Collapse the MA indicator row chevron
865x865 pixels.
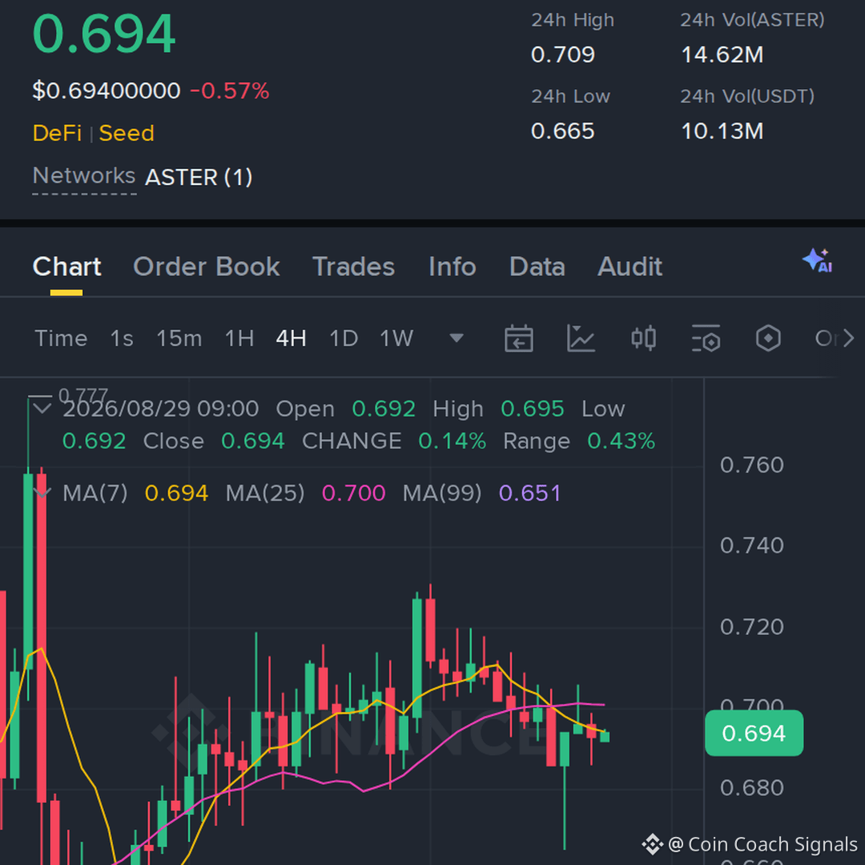coord(42,493)
